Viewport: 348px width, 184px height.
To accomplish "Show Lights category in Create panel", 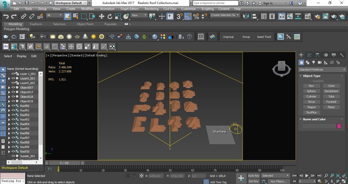I will (x=314, y=62).
